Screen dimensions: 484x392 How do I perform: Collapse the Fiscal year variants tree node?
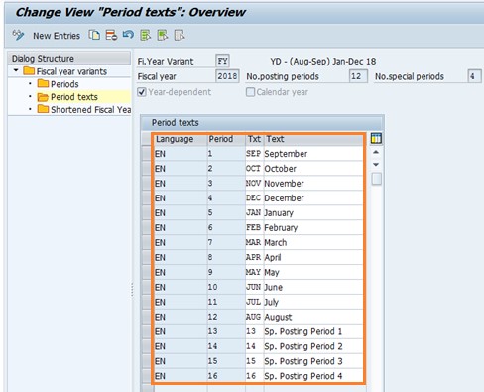[16, 70]
